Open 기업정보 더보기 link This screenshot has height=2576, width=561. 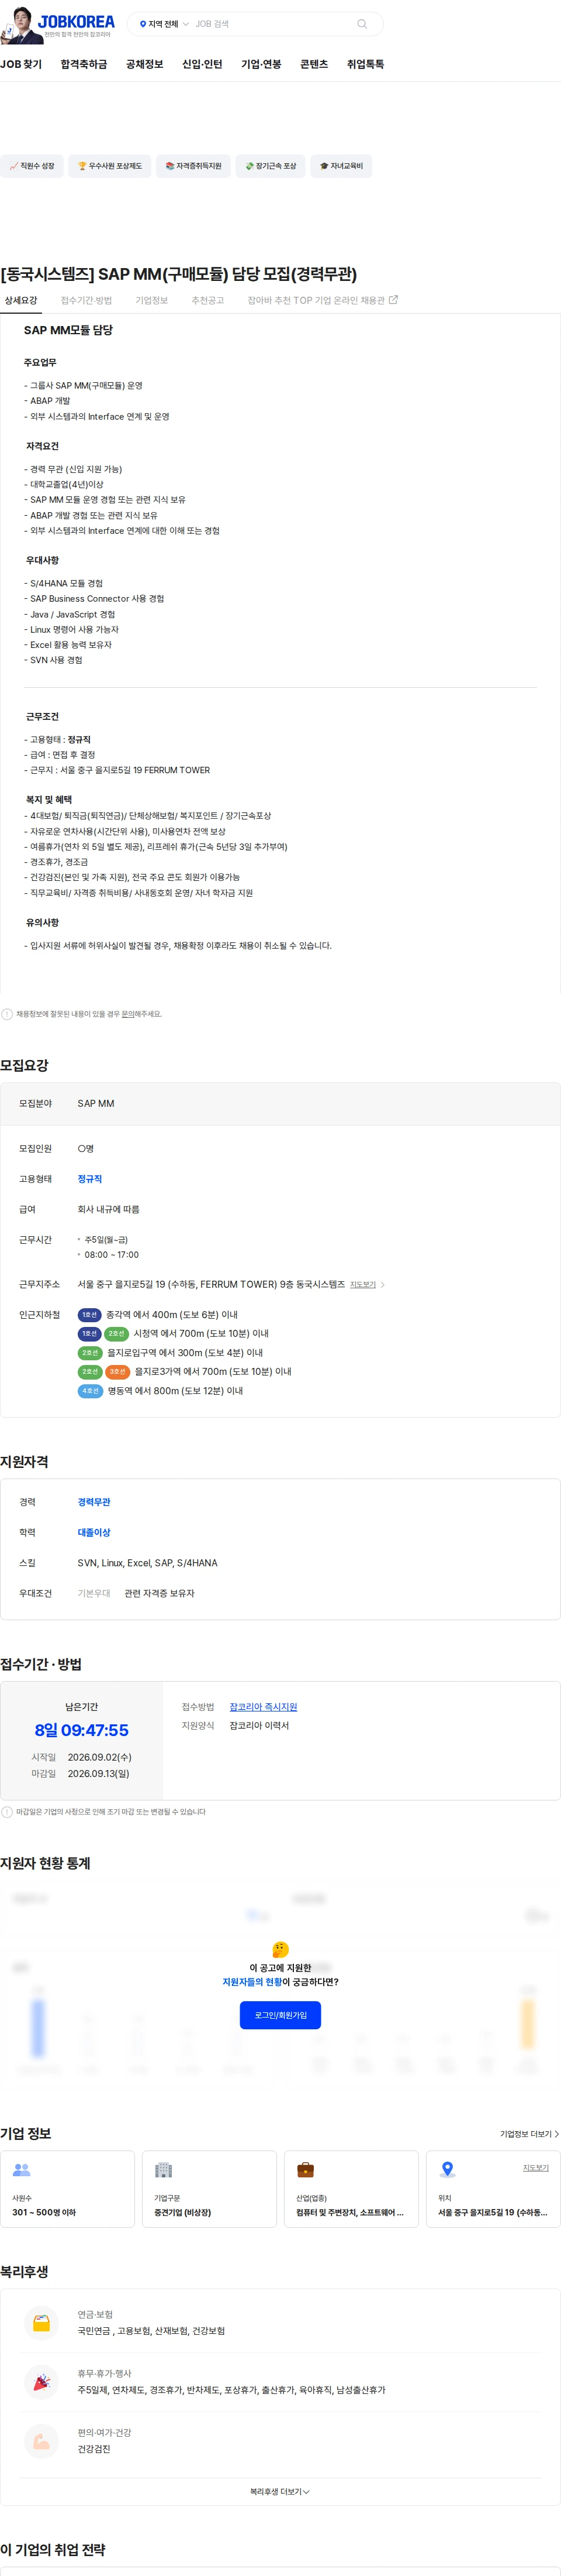529,2134
